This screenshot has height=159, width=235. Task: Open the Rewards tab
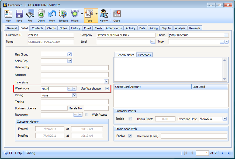tap(195, 28)
